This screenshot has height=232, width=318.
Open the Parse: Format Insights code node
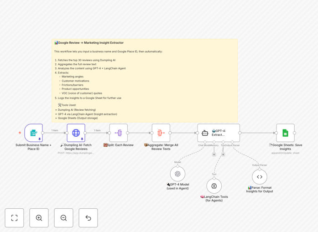coord(260,177)
